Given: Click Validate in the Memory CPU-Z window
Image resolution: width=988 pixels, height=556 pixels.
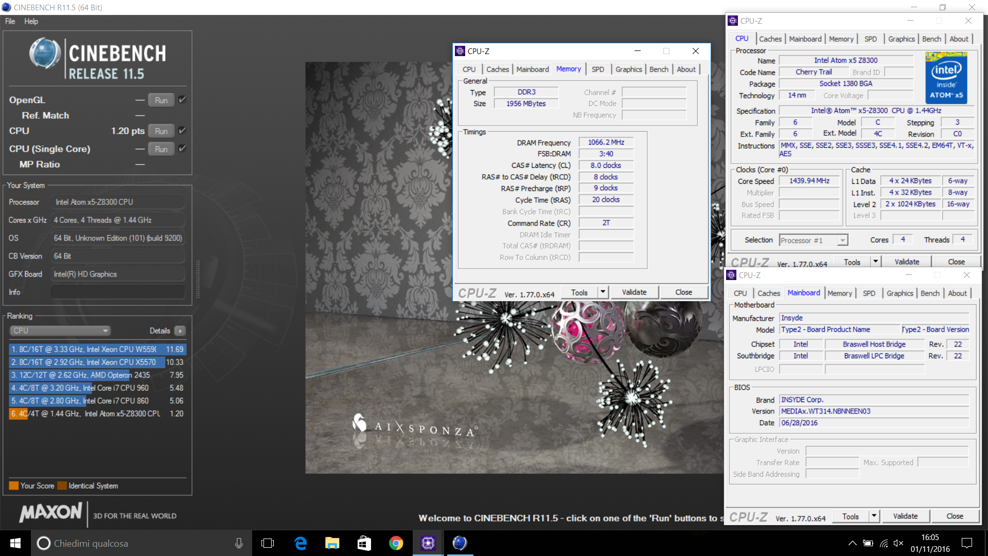Looking at the screenshot, I should point(634,292).
